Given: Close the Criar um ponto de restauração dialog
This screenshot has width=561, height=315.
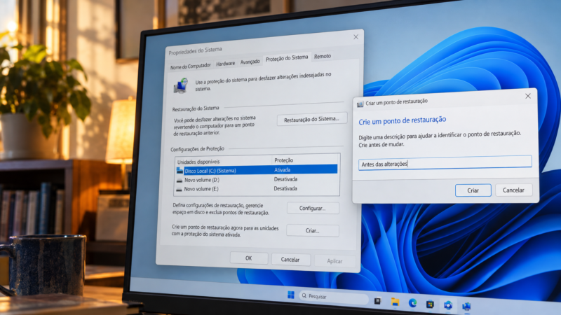Looking at the screenshot, I should [528, 96].
